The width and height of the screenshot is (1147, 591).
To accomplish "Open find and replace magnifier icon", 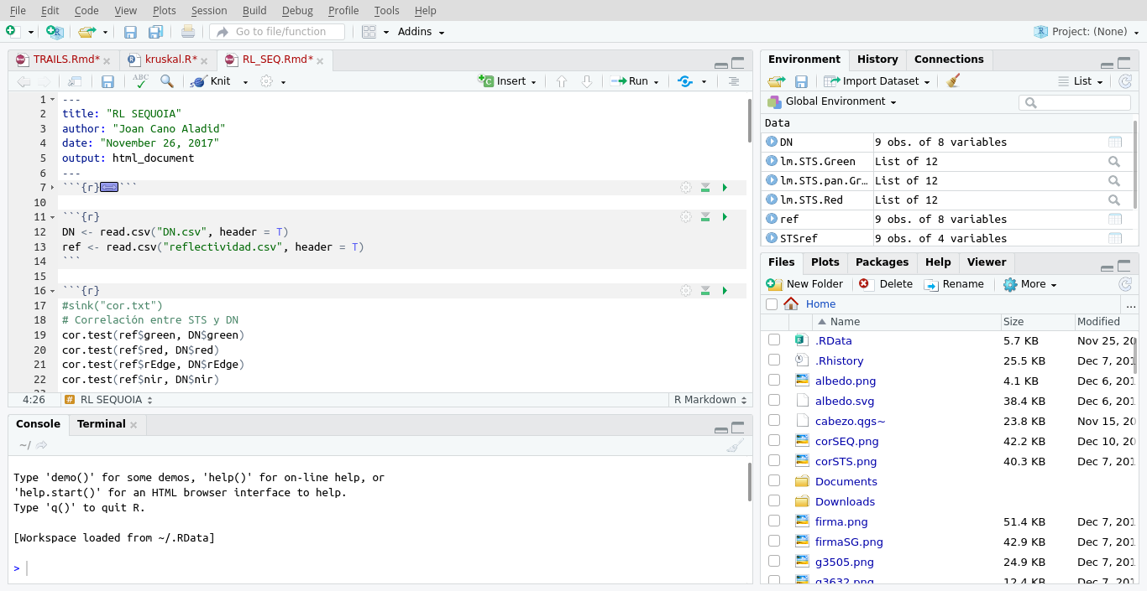I will 167,81.
